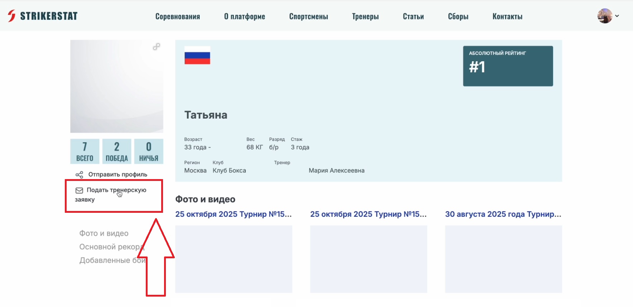Click Отправить профиль link

[x=118, y=174]
